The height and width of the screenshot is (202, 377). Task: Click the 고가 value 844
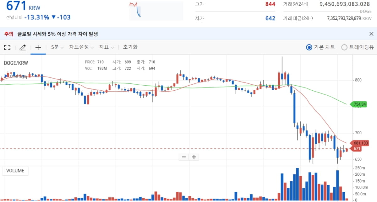point(270,4)
